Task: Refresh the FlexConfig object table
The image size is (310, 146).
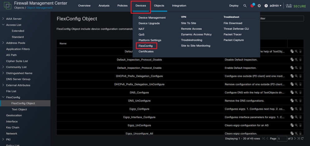Action: click(x=302, y=139)
